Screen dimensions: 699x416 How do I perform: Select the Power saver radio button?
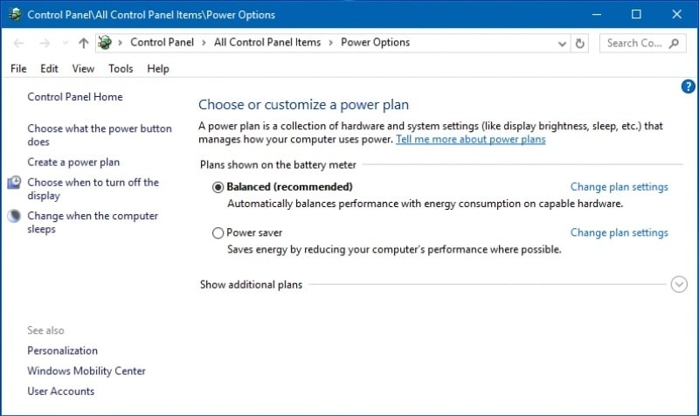coord(218,232)
